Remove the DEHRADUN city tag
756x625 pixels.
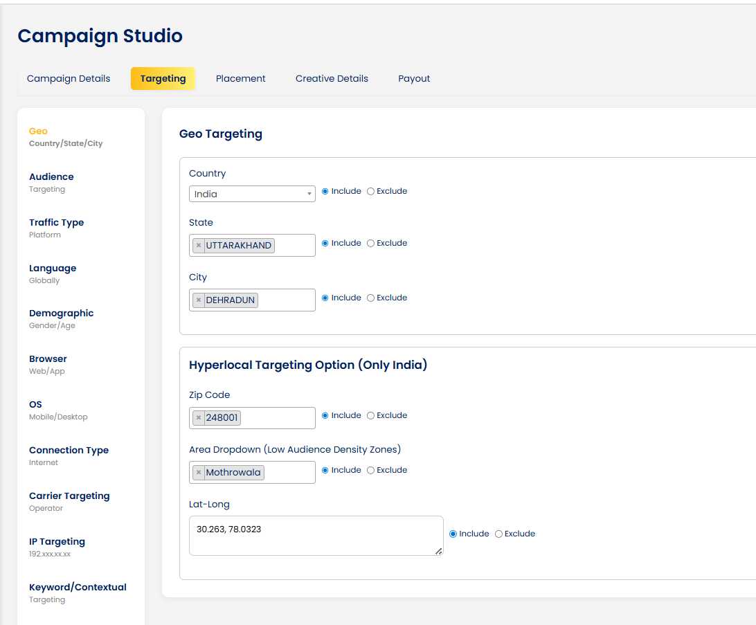pyautogui.click(x=199, y=300)
